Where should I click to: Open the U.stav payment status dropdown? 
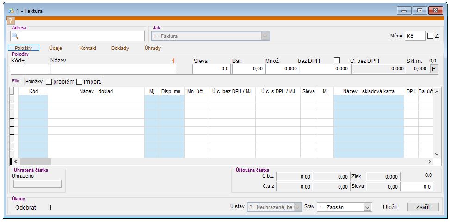click(x=298, y=207)
